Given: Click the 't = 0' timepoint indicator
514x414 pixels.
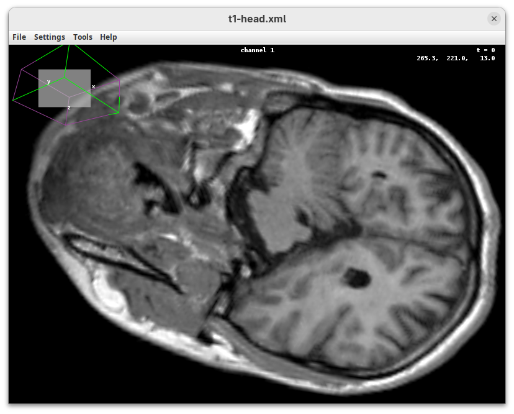Looking at the screenshot, I should [485, 50].
